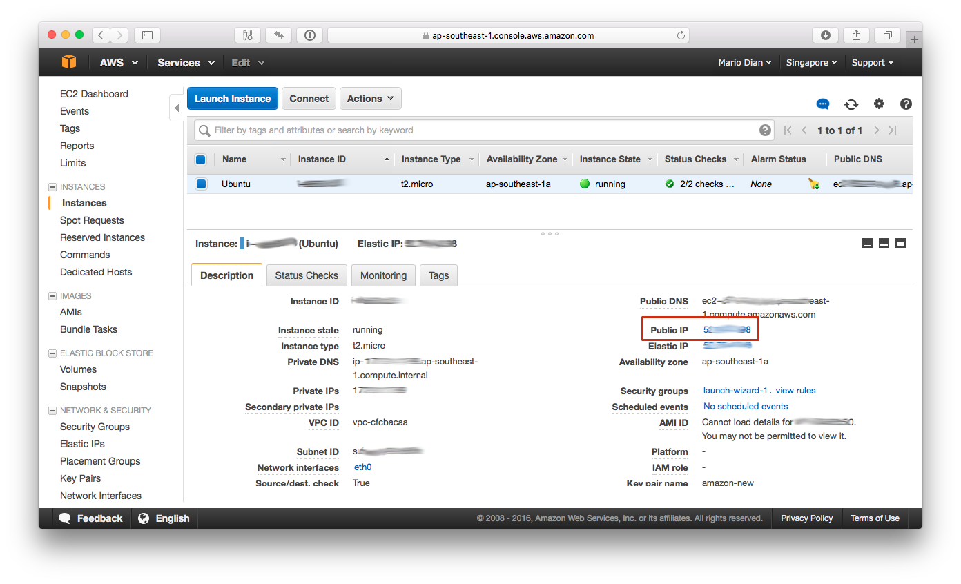Reload the page in the address bar
The height and width of the screenshot is (584, 961).
pos(681,35)
